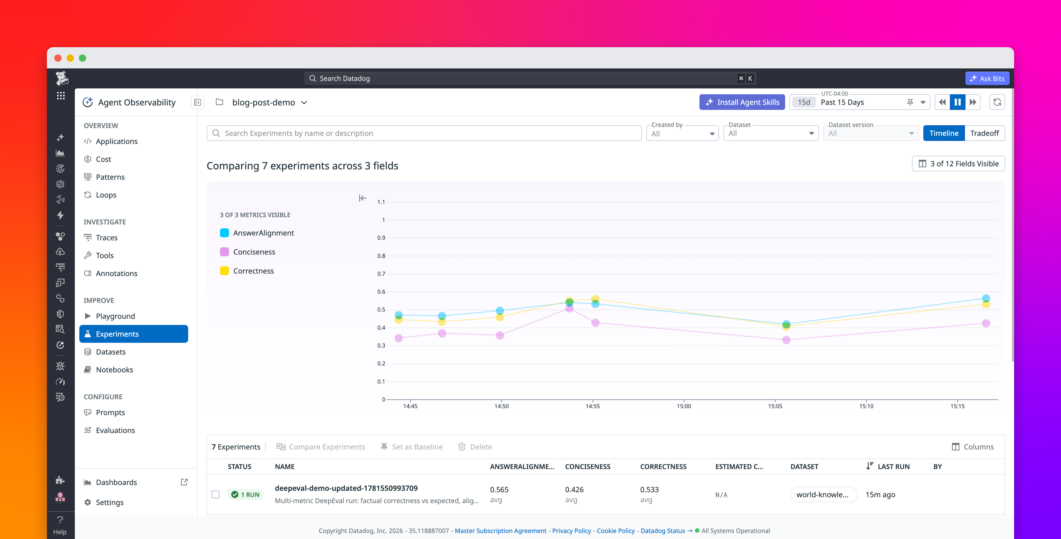Step the time range forward
1061x539 pixels.
click(x=973, y=102)
